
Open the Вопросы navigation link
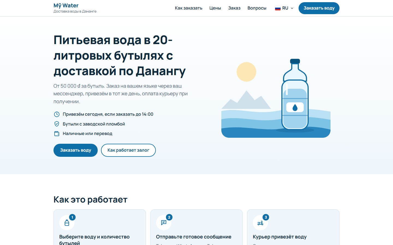257,8
